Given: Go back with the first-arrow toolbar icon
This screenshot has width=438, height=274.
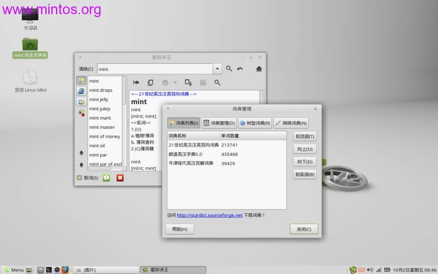Looking at the screenshot, I should click(x=136, y=83).
